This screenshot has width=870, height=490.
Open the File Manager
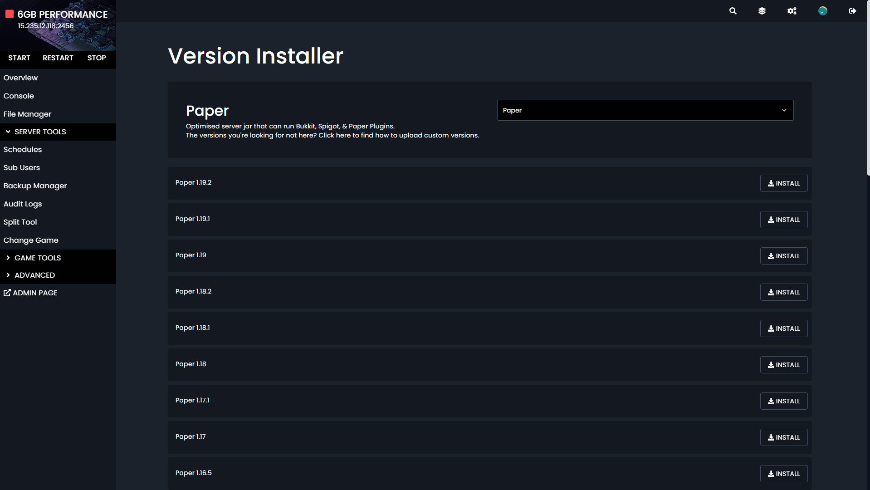27,114
